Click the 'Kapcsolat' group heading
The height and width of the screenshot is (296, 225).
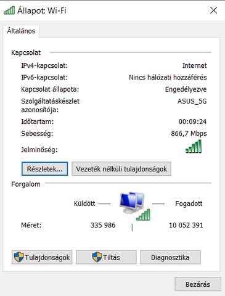tap(26, 53)
